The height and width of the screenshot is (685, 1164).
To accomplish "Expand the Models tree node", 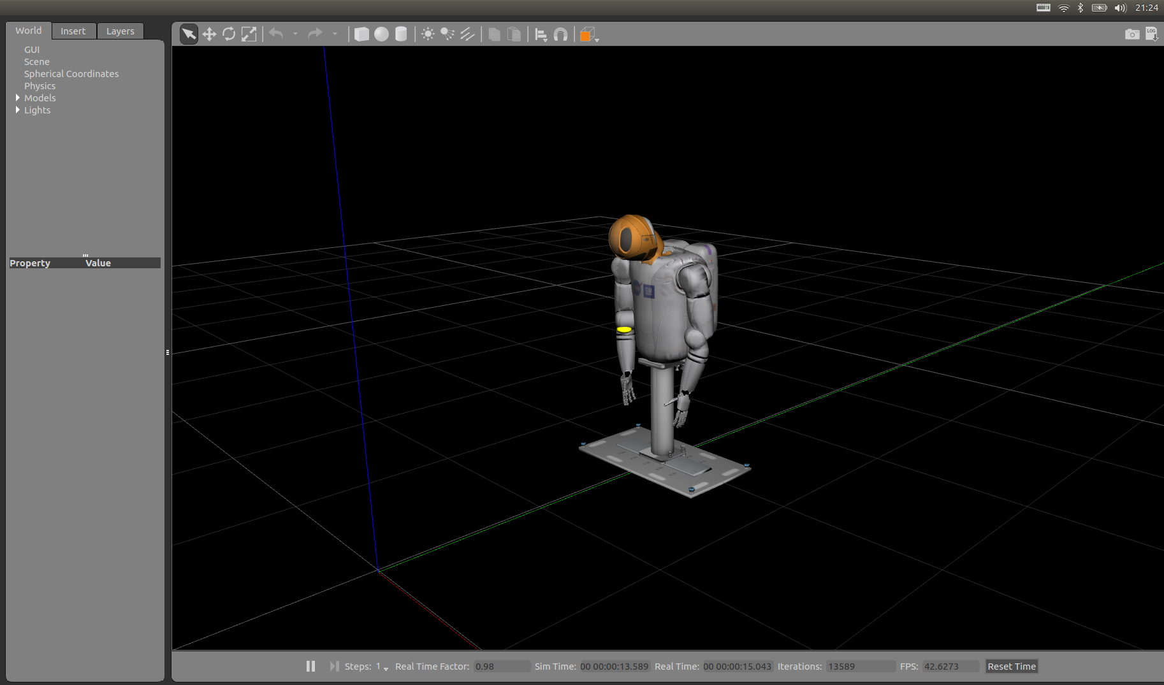I will (x=17, y=97).
